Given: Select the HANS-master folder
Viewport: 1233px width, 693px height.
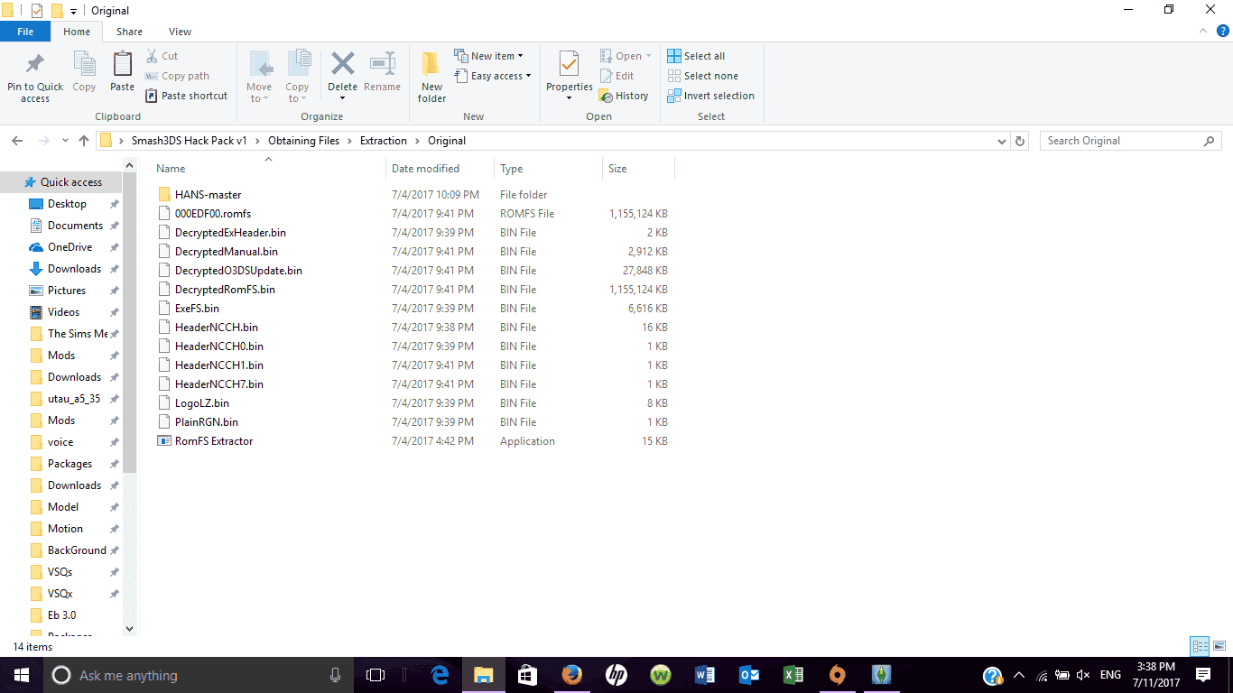Looking at the screenshot, I should click(208, 195).
